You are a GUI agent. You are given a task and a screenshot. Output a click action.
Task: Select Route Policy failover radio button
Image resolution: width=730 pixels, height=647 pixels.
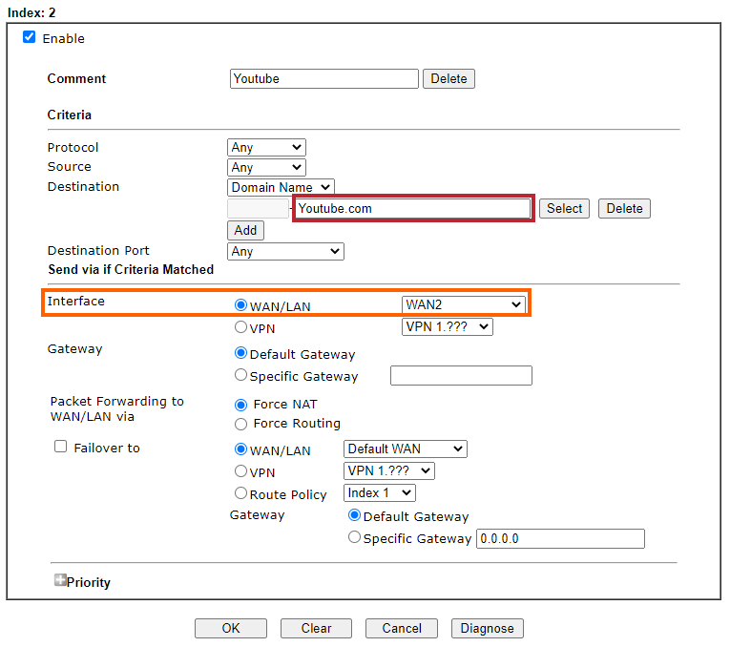pyautogui.click(x=240, y=493)
